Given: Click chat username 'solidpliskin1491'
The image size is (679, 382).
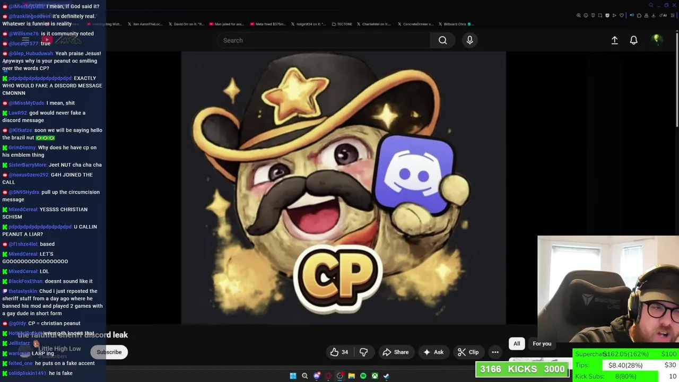Looking at the screenshot, I should (27, 374).
